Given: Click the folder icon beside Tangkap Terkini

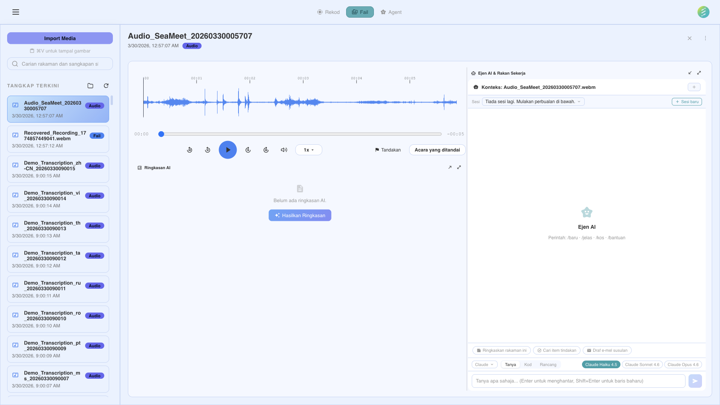Looking at the screenshot, I should pos(90,86).
